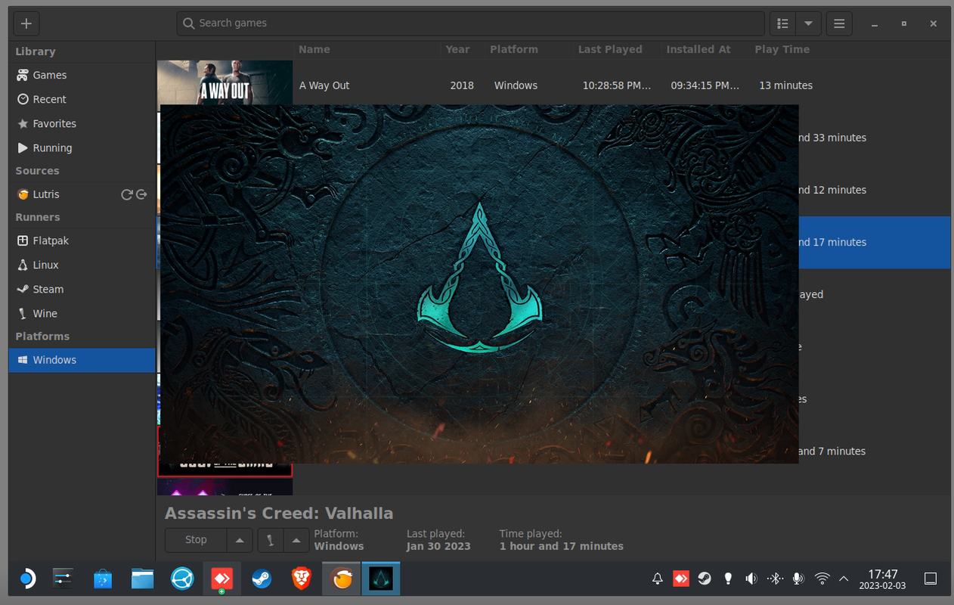Launch Brave browser from taskbar

pyautogui.click(x=302, y=579)
